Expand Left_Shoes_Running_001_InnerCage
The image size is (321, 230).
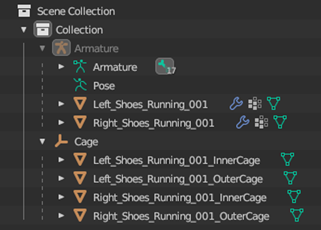pyautogui.click(x=61, y=160)
